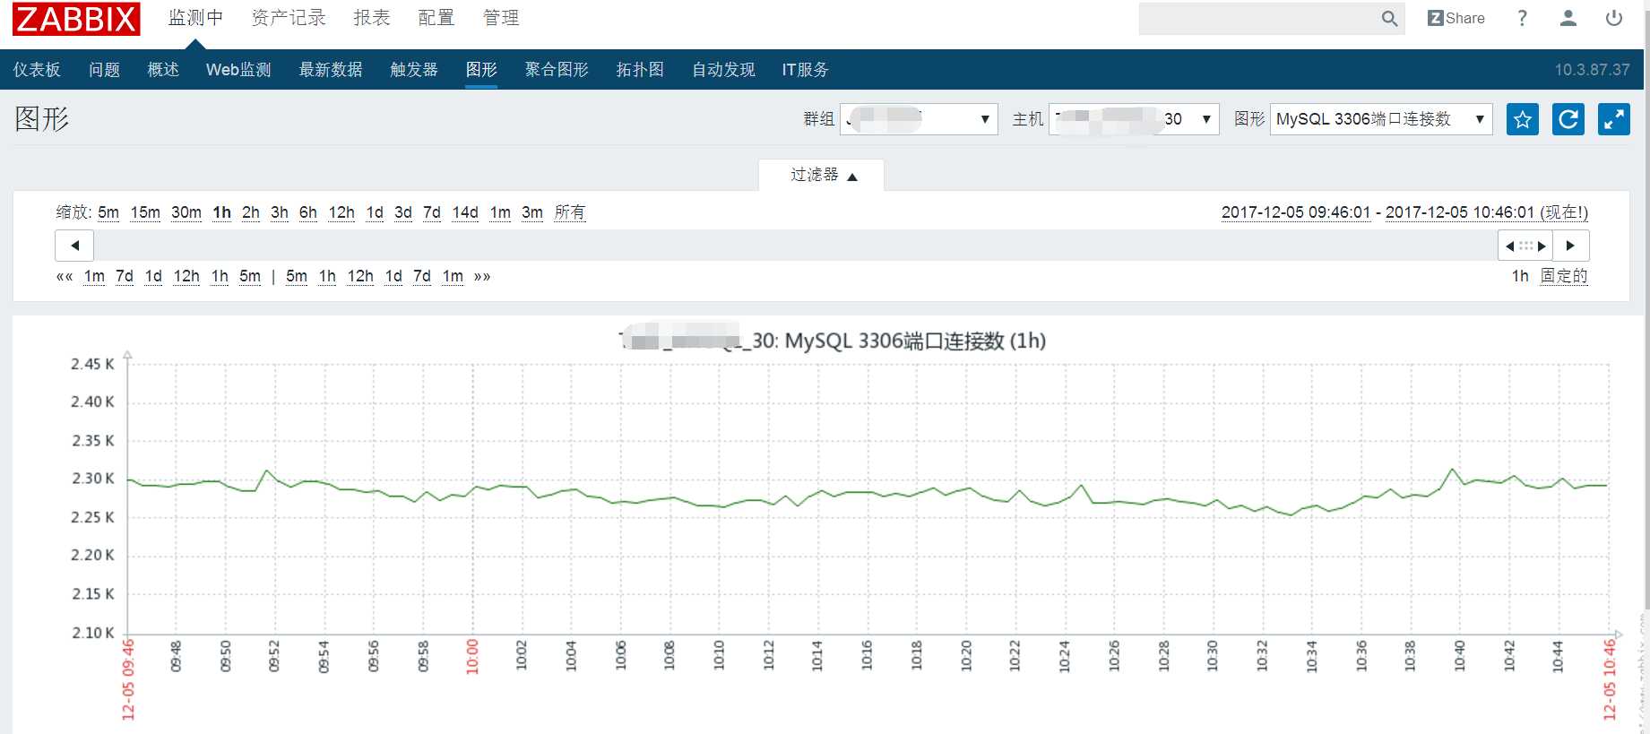Go to 仪表板 dashboard submenu
This screenshot has width=1650, height=734.
[37, 70]
